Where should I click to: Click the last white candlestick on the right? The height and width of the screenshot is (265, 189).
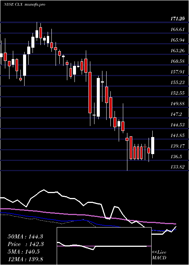(153, 145)
